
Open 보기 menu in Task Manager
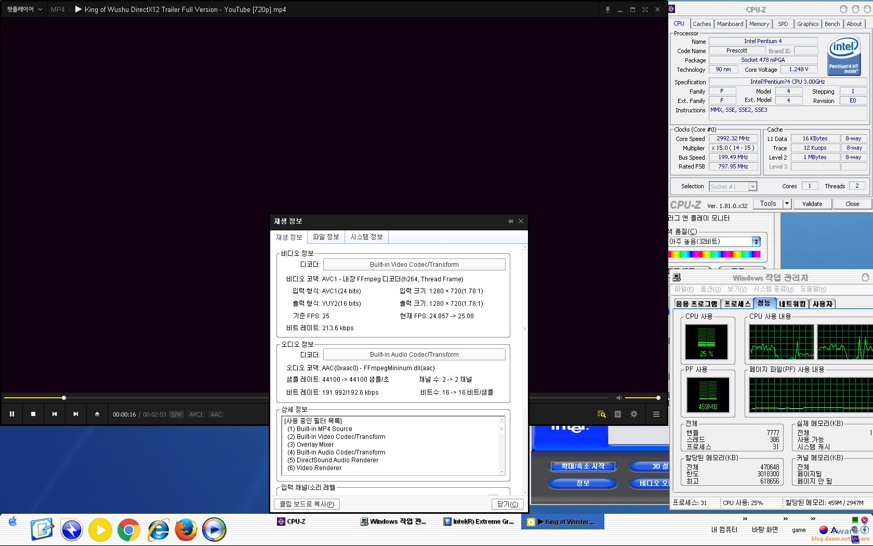click(737, 289)
